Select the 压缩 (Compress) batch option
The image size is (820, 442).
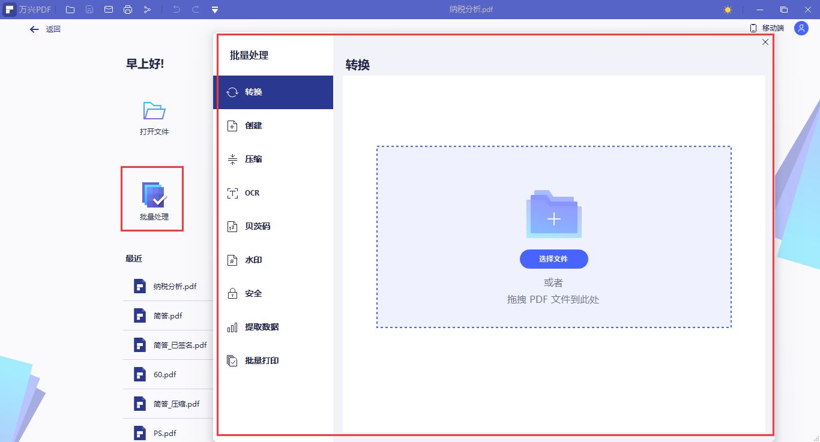pyautogui.click(x=253, y=159)
